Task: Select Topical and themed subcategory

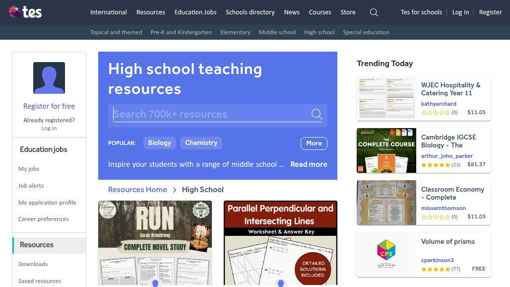Action: point(116,32)
